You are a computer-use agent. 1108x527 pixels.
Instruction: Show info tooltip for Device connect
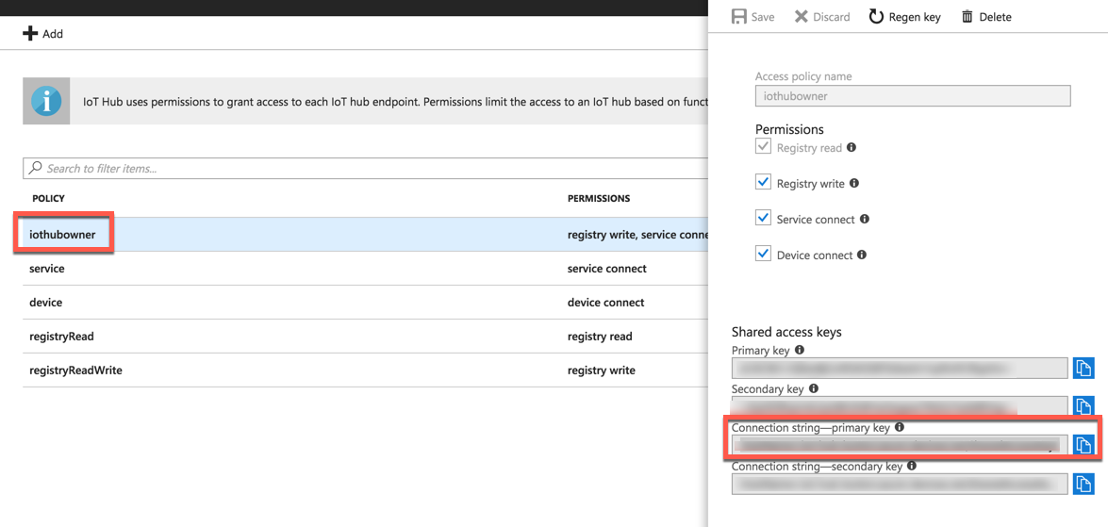pyautogui.click(x=862, y=255)
